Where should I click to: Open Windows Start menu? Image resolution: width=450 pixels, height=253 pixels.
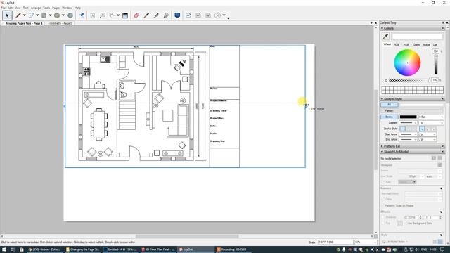click(x=4, y=249)
